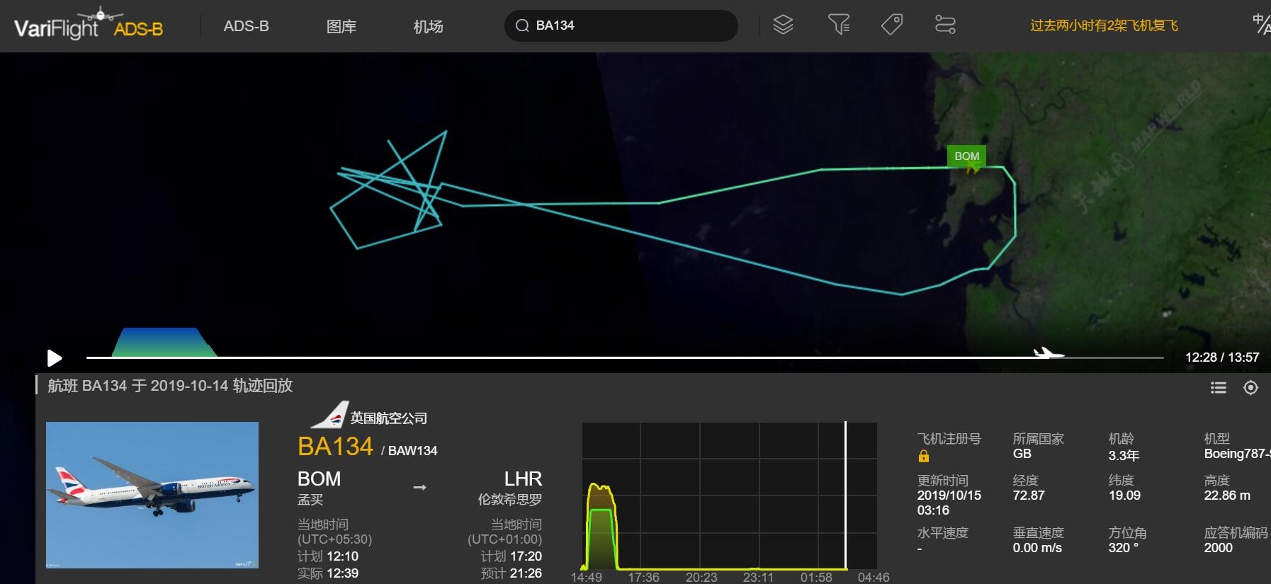
Task: Click the go-around notice link
Action: click(x=1103, y=26)
